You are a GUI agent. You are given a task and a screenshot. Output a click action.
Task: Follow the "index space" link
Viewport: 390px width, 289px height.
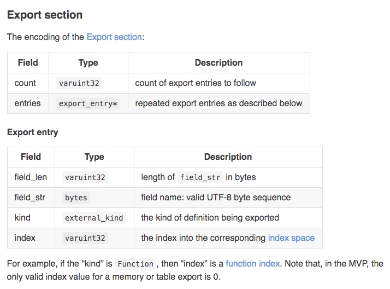click(x=291, y=238)
